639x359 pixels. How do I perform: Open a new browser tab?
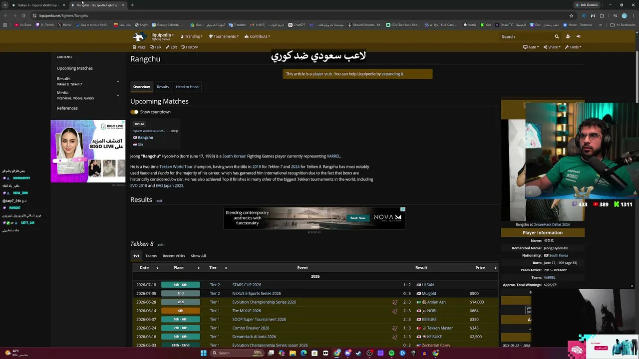coord(132,5)
